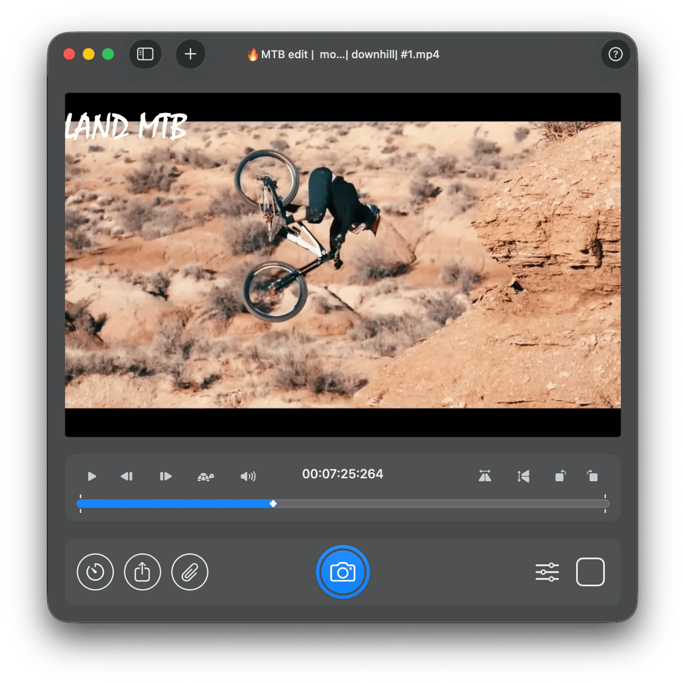Open the timer interval capture button
The height and width of the screenshot is (685, 685).
[x=95, y=572]
